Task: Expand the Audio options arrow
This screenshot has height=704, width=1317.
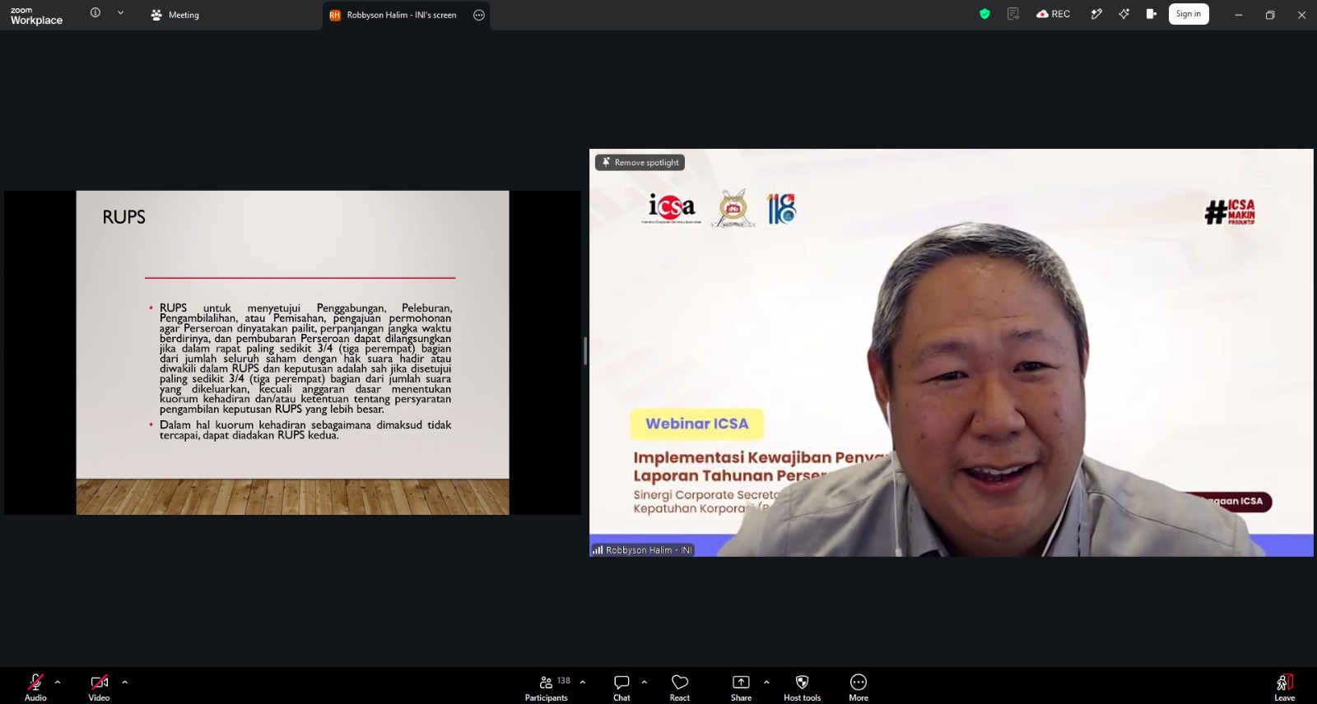Action: click(58, 682)
